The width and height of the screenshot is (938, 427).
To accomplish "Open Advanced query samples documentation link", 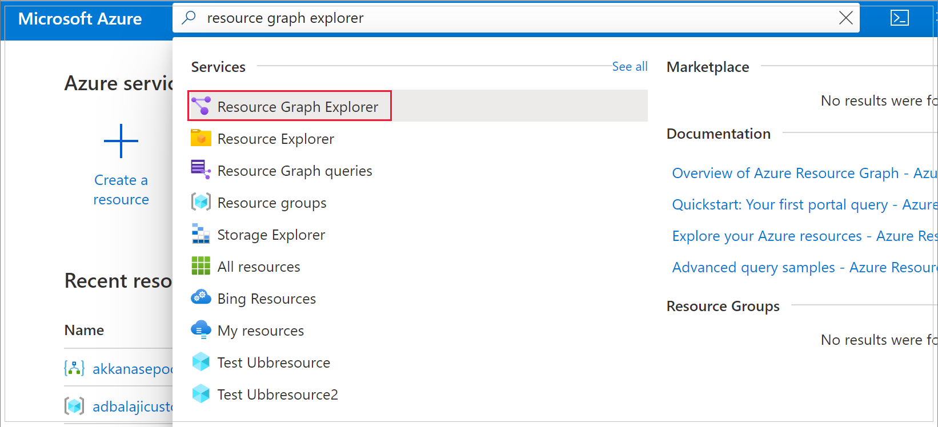I will click(x=804, y=267).
